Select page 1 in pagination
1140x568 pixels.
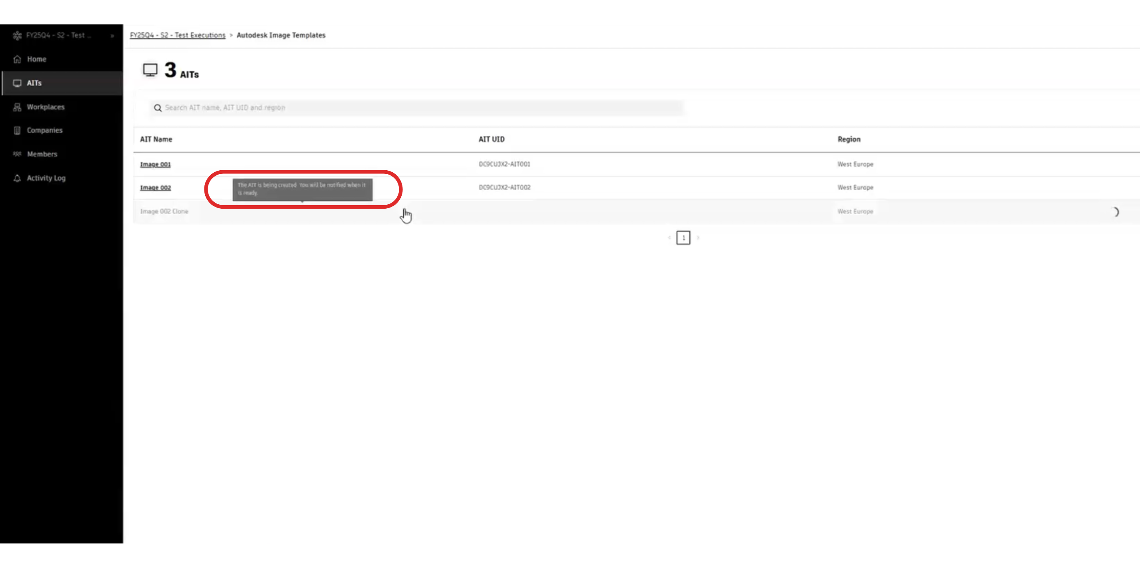[x=683, y=238]
